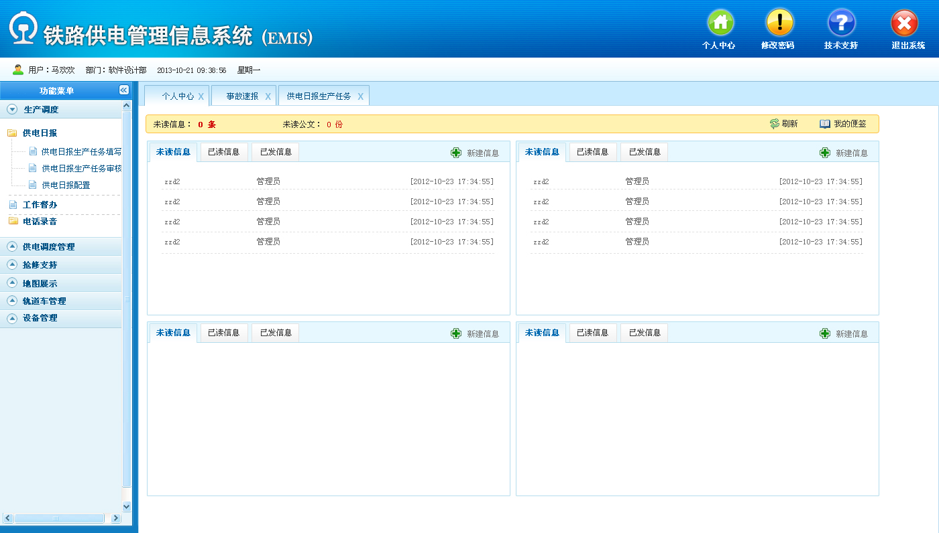Close the 事故速报 tab
Image resolution: width=939 pixels, height=533 pixels.
coord(268,96)
